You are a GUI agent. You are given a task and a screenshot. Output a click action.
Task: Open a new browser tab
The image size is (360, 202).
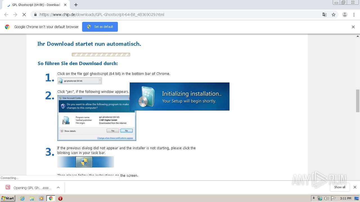click(76, 5)
